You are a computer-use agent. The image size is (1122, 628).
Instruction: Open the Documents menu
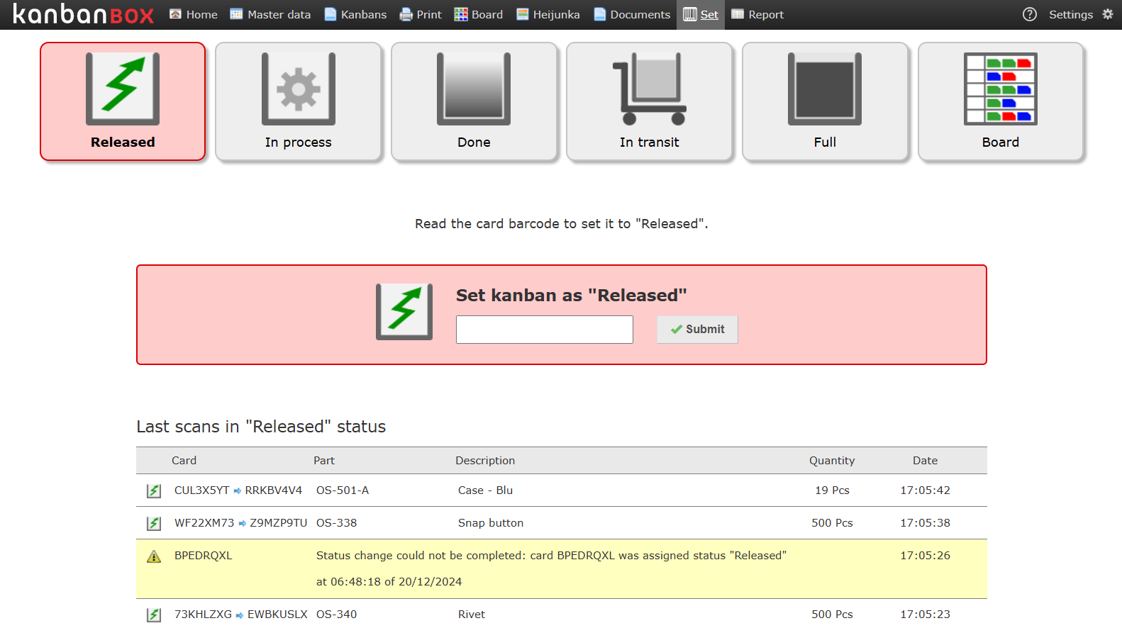[632, 14]
